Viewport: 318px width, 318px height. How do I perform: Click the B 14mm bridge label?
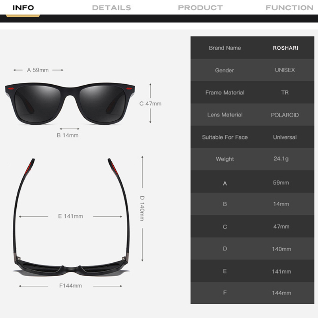click(x=68, y=135)
